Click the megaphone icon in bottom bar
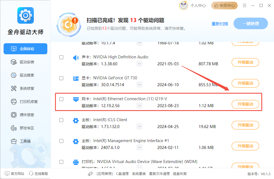Screen dimensions: 274x179 point(91,174)
